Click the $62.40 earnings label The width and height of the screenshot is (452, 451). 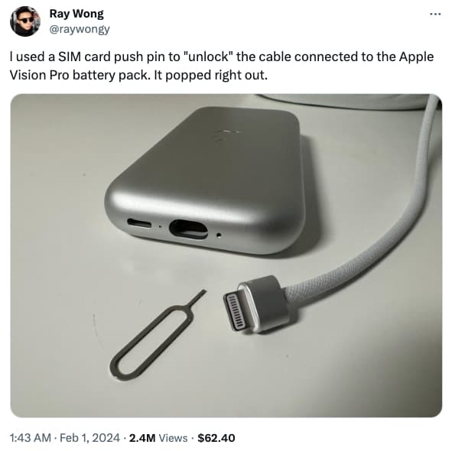[x=216, y=438]
